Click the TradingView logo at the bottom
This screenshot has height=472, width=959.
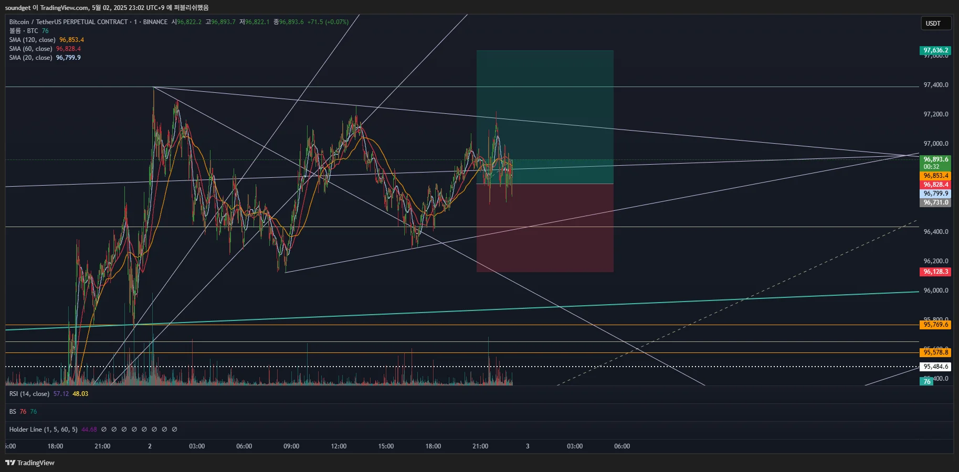30,463
